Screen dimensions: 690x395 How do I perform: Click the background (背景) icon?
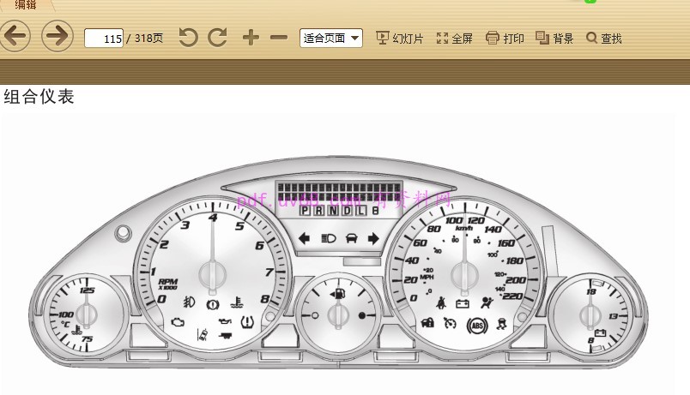(x=542, y=38)
